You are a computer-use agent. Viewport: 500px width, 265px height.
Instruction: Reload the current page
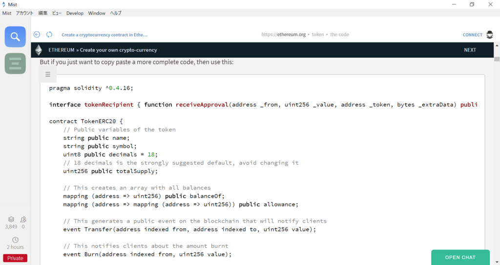49,35
